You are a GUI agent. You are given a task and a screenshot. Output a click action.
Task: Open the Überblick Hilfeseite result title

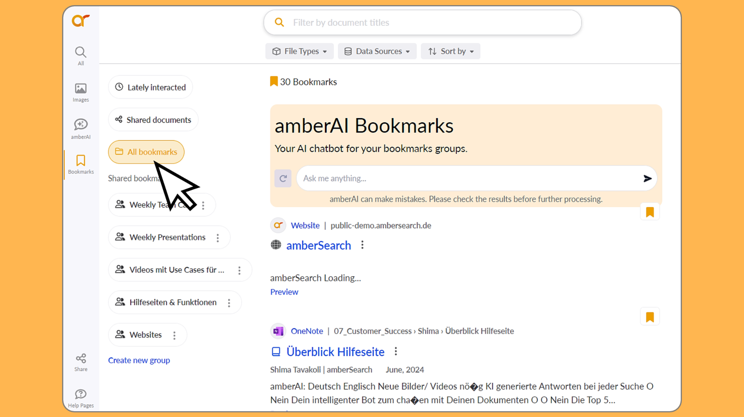[335, 352]
